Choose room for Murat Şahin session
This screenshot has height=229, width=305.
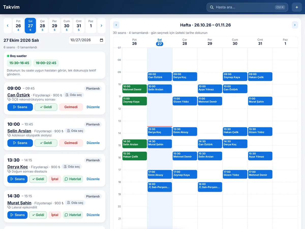[75, 203]
